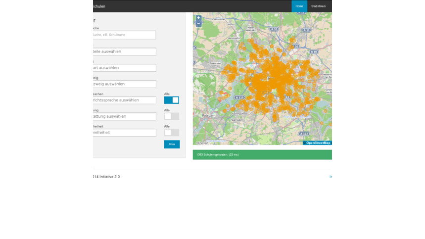Enable the Alle toggle beside the 'stattung auswählen' field
The image size is (425, 239).
(x=171, y=116)
